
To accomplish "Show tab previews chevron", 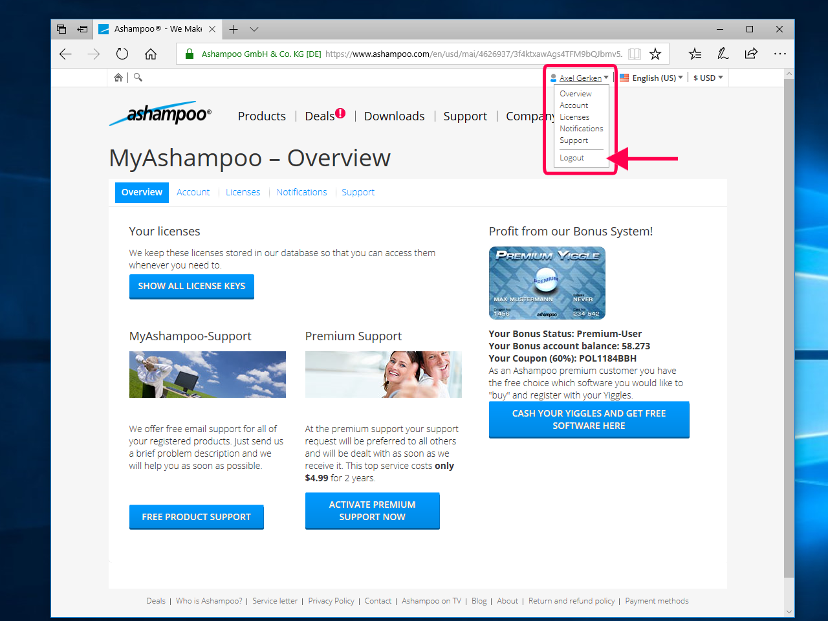I will [x=254, y=29].
